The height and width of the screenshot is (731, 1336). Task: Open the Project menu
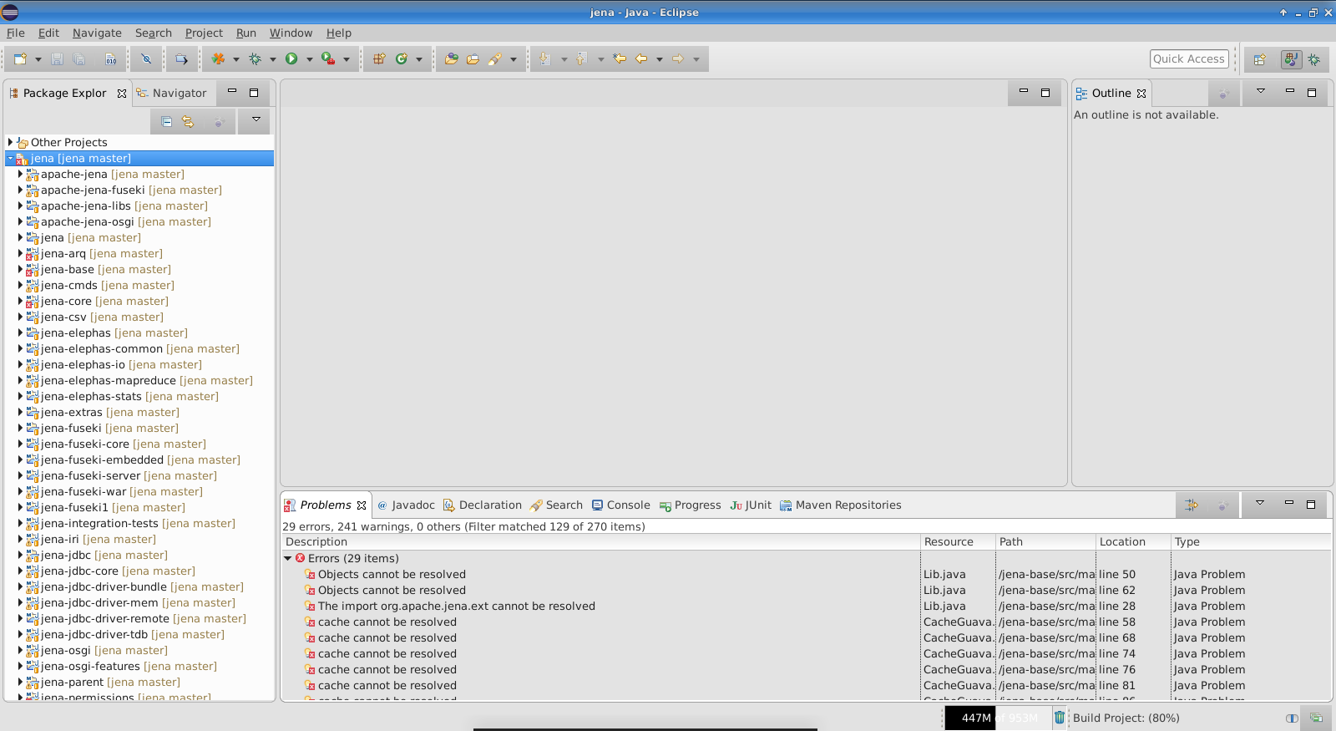coord(204,33)
